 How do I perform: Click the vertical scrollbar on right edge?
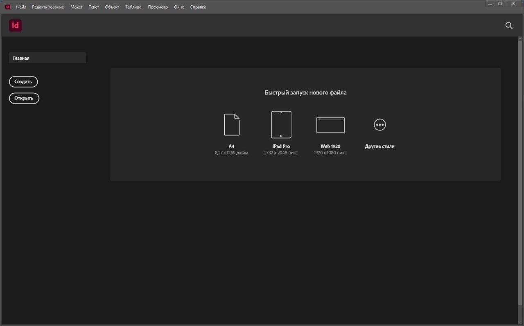(520, 164)
